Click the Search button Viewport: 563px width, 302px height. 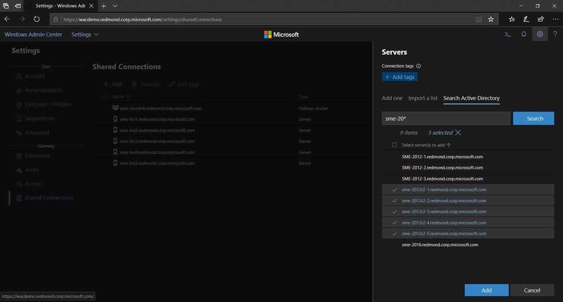[534, 118]
